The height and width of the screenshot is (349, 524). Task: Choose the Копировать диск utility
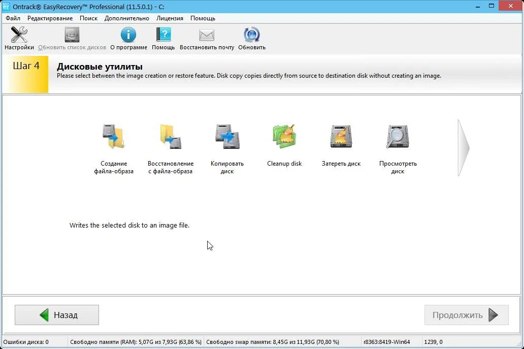(x=227, y=149)
